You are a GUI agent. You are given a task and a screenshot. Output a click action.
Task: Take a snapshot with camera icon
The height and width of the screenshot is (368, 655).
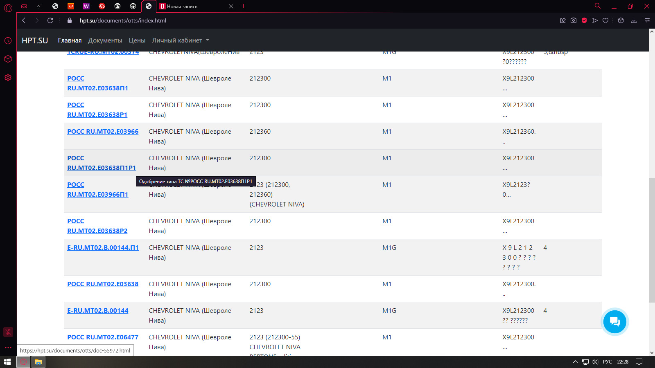pos(574,20)
